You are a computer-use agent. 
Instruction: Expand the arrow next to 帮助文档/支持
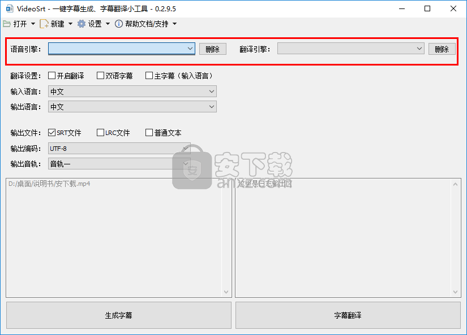click(x=175, y=24)
